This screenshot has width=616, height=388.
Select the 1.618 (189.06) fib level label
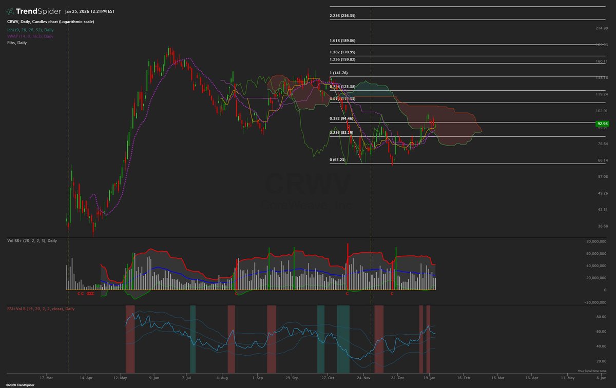[342, 40]
